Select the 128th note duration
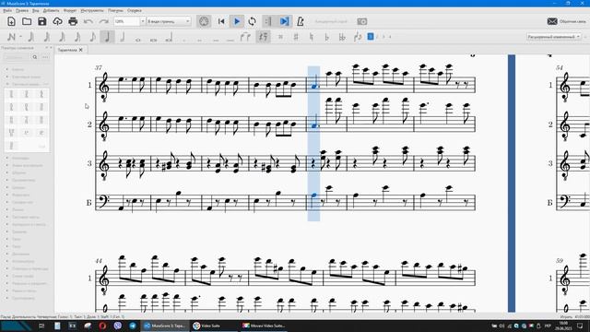Image resolution: width=590 pixels, height=332 pixels. [31, 37]
